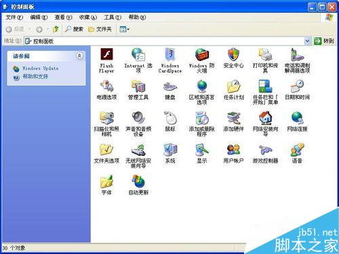Open the 帮助和支持 link

(35, 77)
